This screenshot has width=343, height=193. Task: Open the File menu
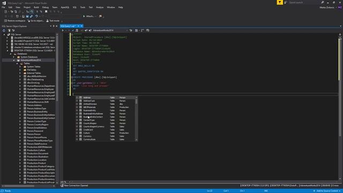pyautogui.click(x=4, y=8)
